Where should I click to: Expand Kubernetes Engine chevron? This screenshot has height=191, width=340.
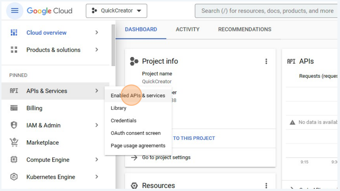click(x=97, y=177)
